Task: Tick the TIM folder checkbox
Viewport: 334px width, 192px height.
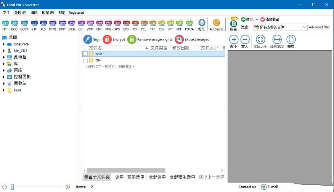Action: click(85, 61)
